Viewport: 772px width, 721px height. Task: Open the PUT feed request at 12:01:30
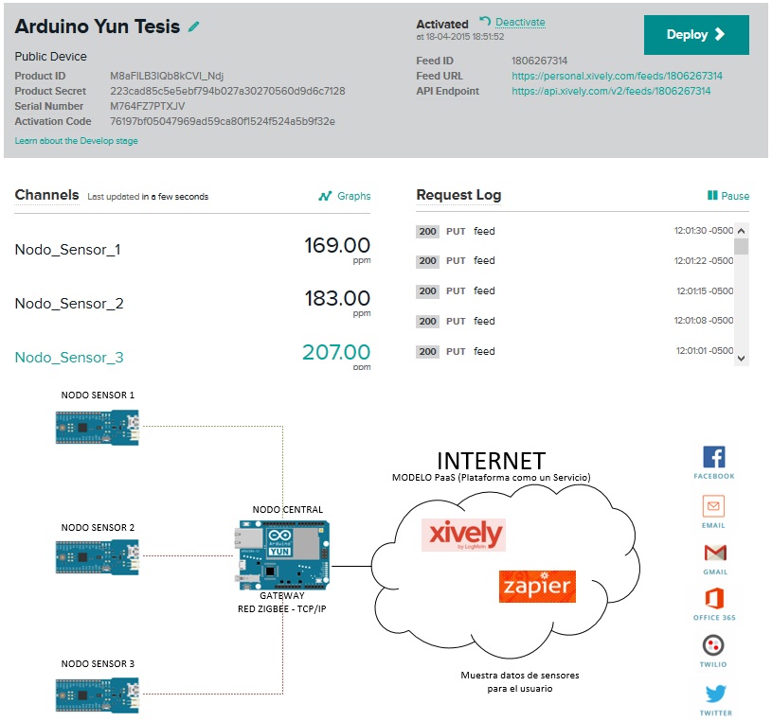click(575, 231)
